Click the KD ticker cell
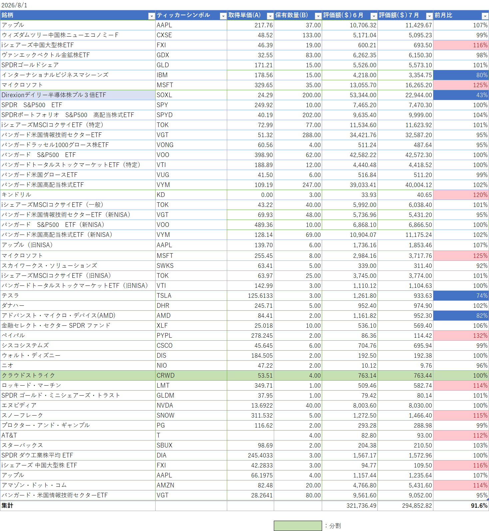 pos(191,195)
